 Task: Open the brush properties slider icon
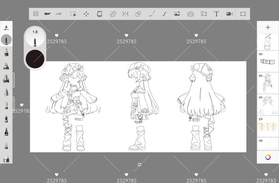[x=6, y=27]
